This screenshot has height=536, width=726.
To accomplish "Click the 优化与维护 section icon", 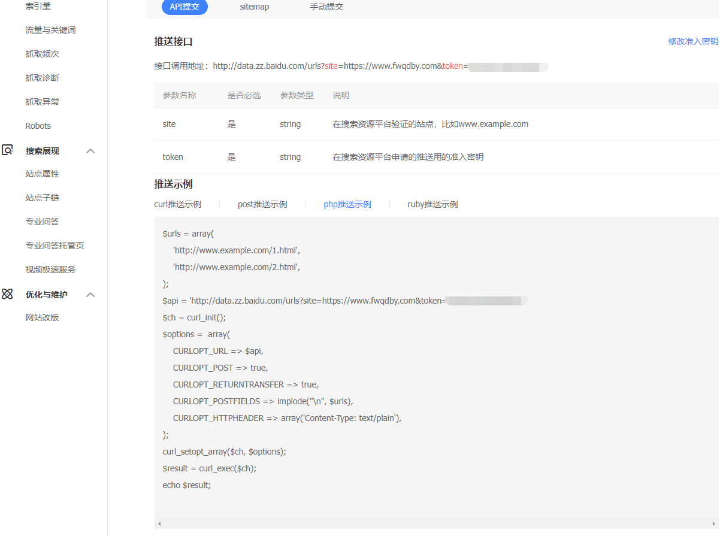I will coord(8,294).
